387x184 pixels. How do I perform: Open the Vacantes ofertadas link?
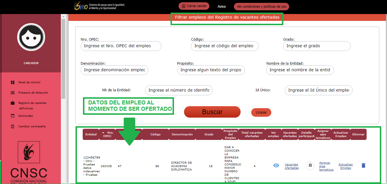291,166
